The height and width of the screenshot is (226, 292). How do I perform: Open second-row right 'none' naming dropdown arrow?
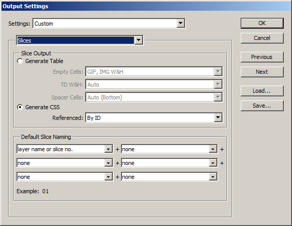[213, 163]
